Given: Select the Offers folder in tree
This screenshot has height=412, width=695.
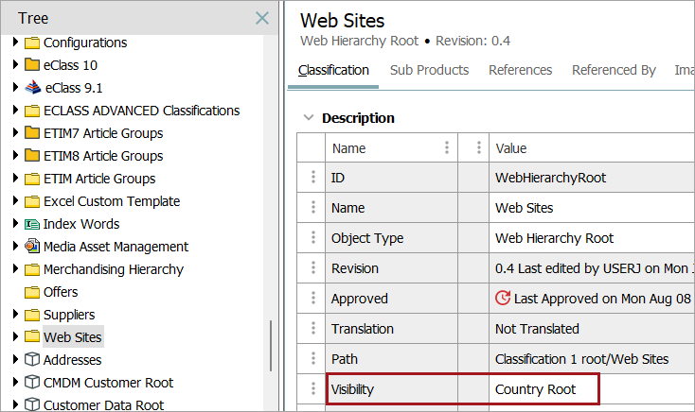Looking at the screenshot, I should click(61, 292).
